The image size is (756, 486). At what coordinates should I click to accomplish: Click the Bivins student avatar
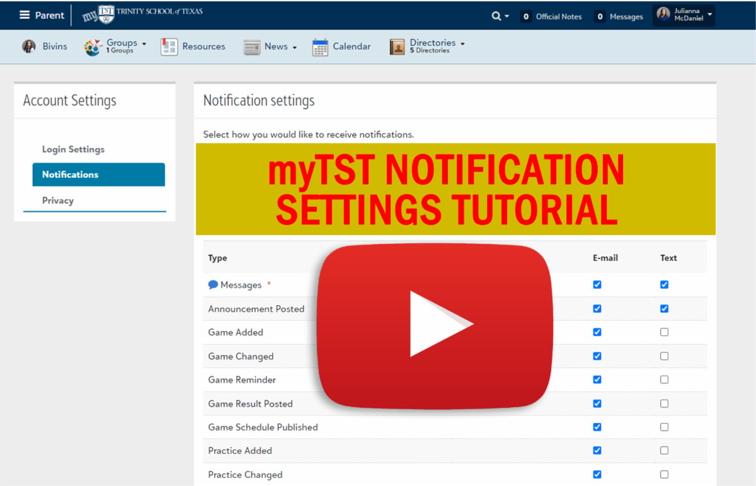point(29,47)
